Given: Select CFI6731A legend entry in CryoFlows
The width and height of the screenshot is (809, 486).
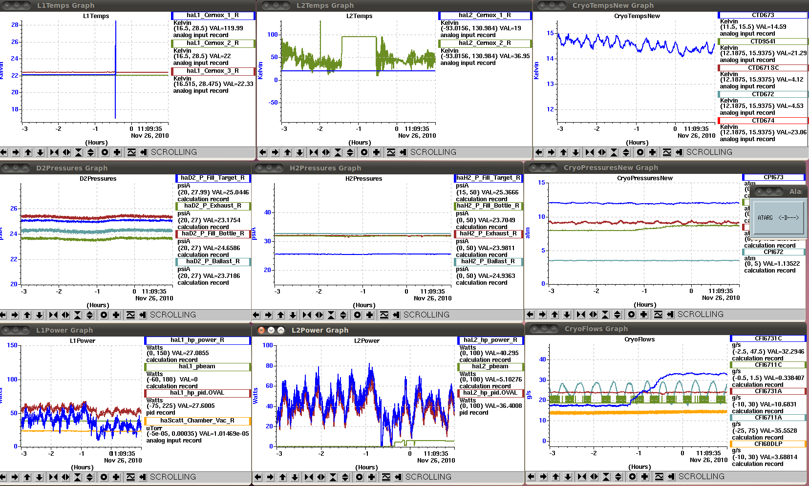Looking at the screenshot, I should (x=768, y=391).
